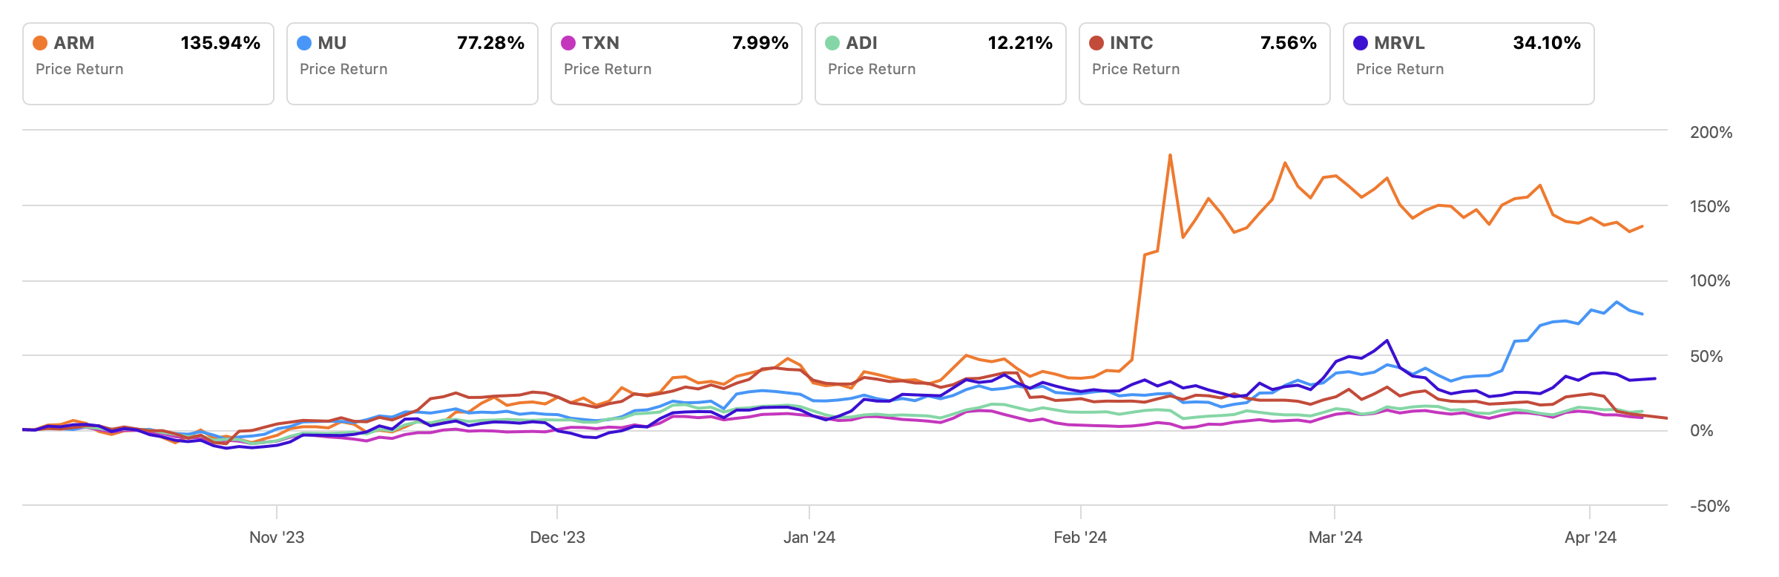Click ARM's 135.94% return value

coord(220,43)
